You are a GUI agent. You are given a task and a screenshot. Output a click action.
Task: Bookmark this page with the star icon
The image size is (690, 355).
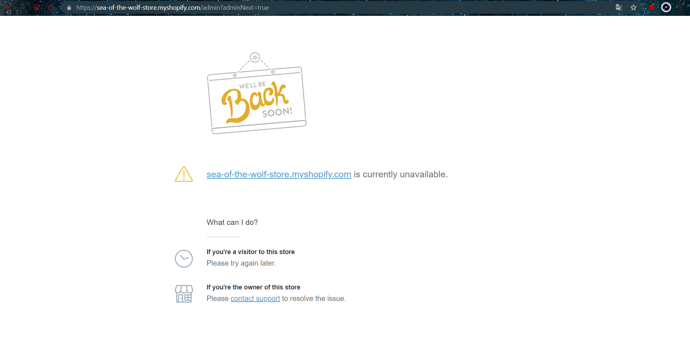(633, 8)
